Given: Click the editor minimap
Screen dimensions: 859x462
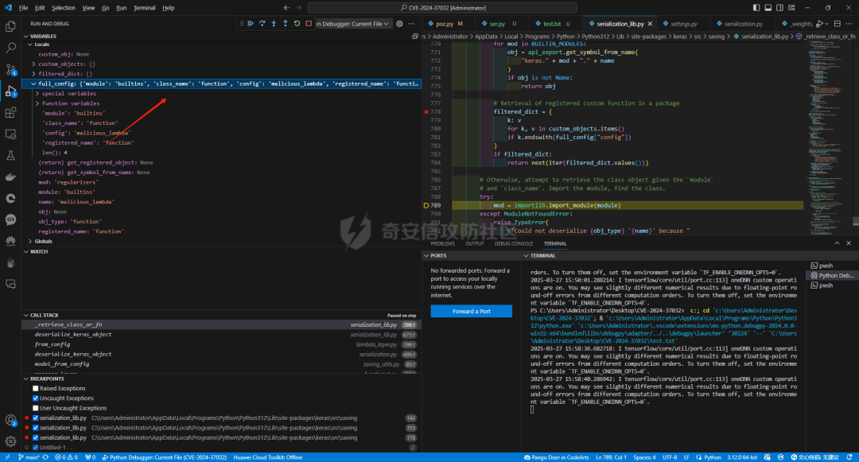Looking at the screenshot, I should [827, 137].
